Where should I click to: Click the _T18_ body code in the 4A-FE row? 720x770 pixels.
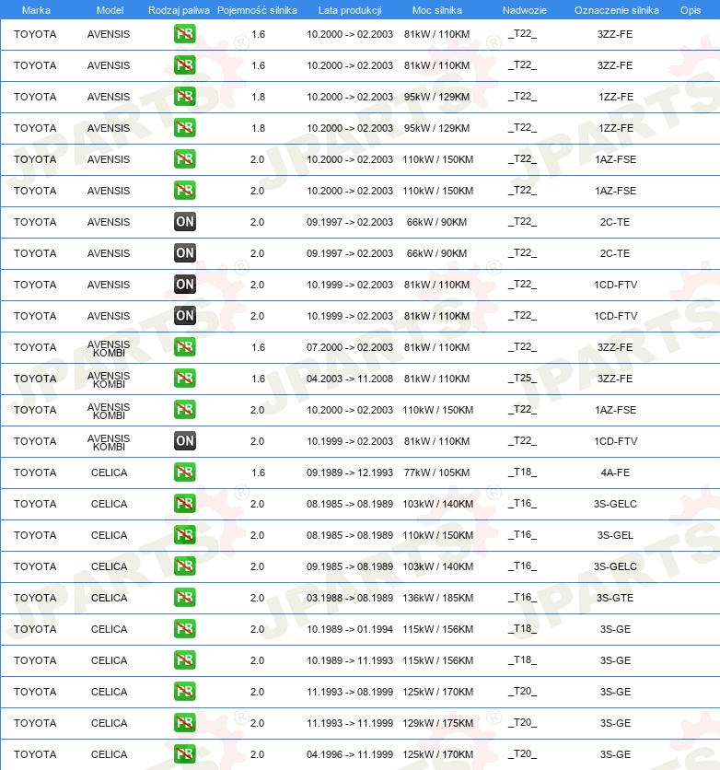coord(522,472)
